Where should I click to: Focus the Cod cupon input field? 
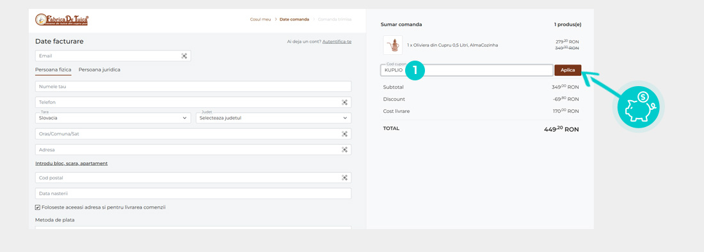467,70
